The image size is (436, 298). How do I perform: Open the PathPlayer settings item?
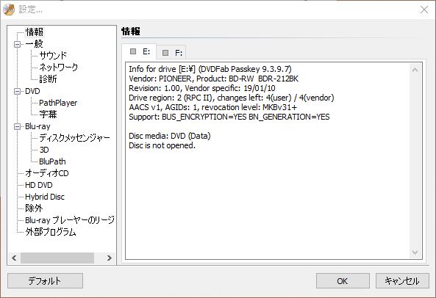58,103
